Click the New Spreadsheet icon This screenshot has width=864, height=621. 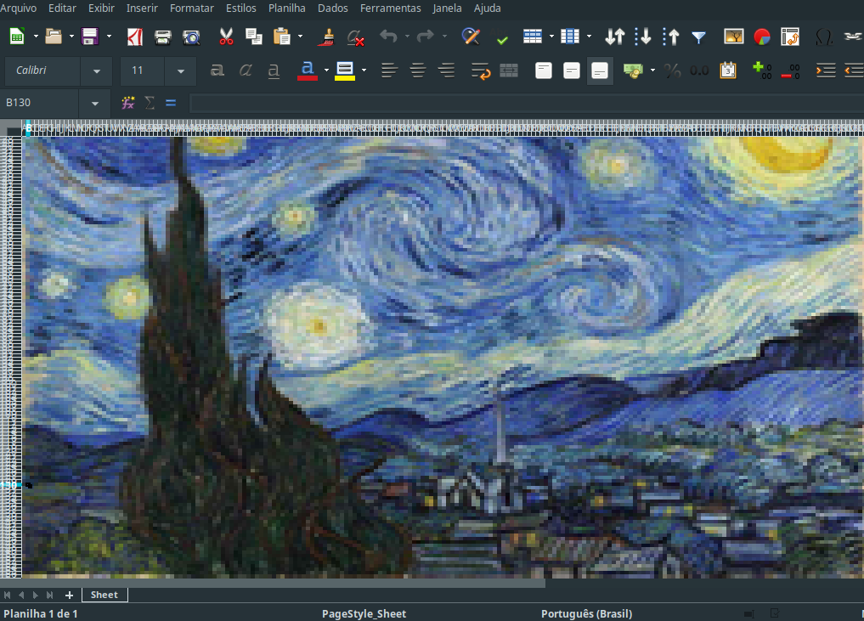17,37
